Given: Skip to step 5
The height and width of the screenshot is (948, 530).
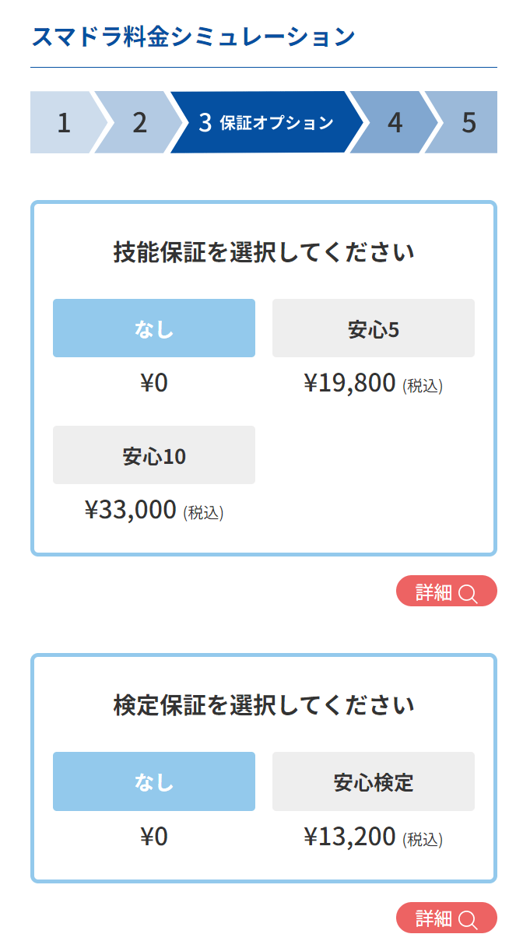Looking at the screenshot, I should pos(469,123).
